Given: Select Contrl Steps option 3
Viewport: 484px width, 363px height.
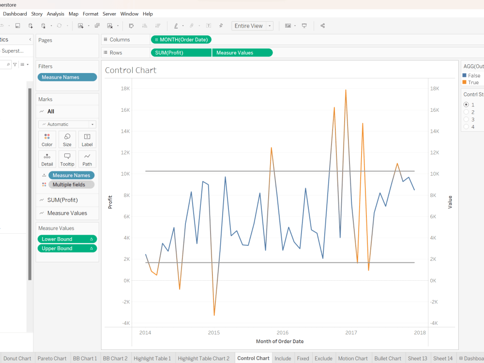Looking at the screenshot, I should (466, 119).
